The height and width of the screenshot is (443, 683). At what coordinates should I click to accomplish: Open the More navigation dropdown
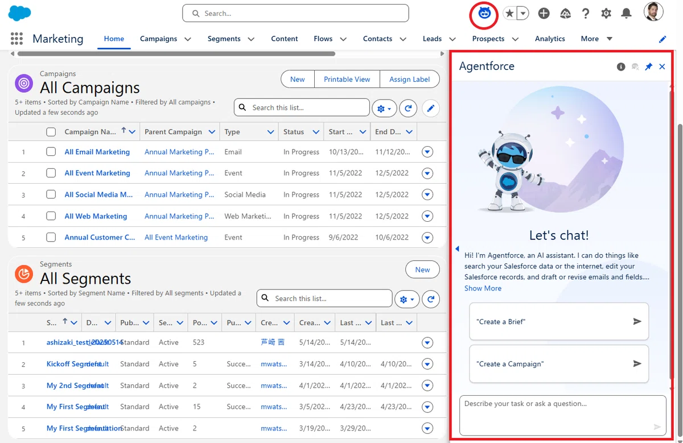(x=596, y=39)
